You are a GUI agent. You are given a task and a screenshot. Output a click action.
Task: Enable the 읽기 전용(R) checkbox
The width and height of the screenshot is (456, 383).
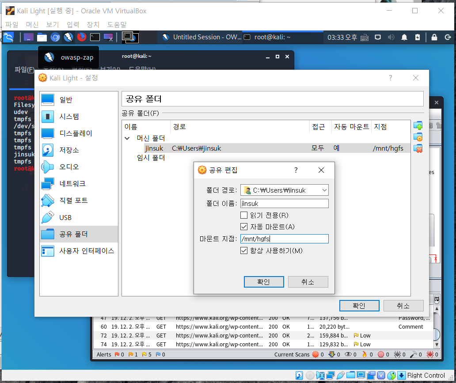tap(244, 215)
